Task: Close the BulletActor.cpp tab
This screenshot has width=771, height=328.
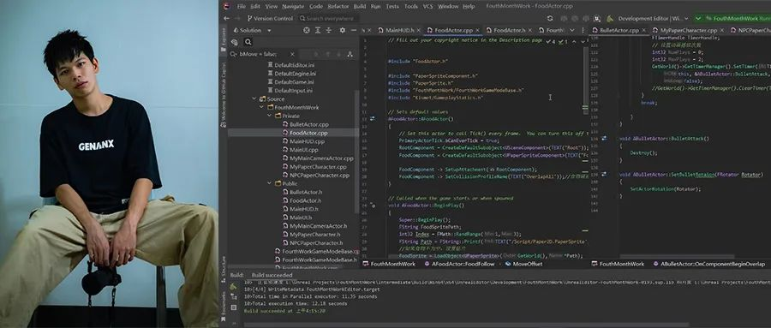Action: (x=643, y=30)
